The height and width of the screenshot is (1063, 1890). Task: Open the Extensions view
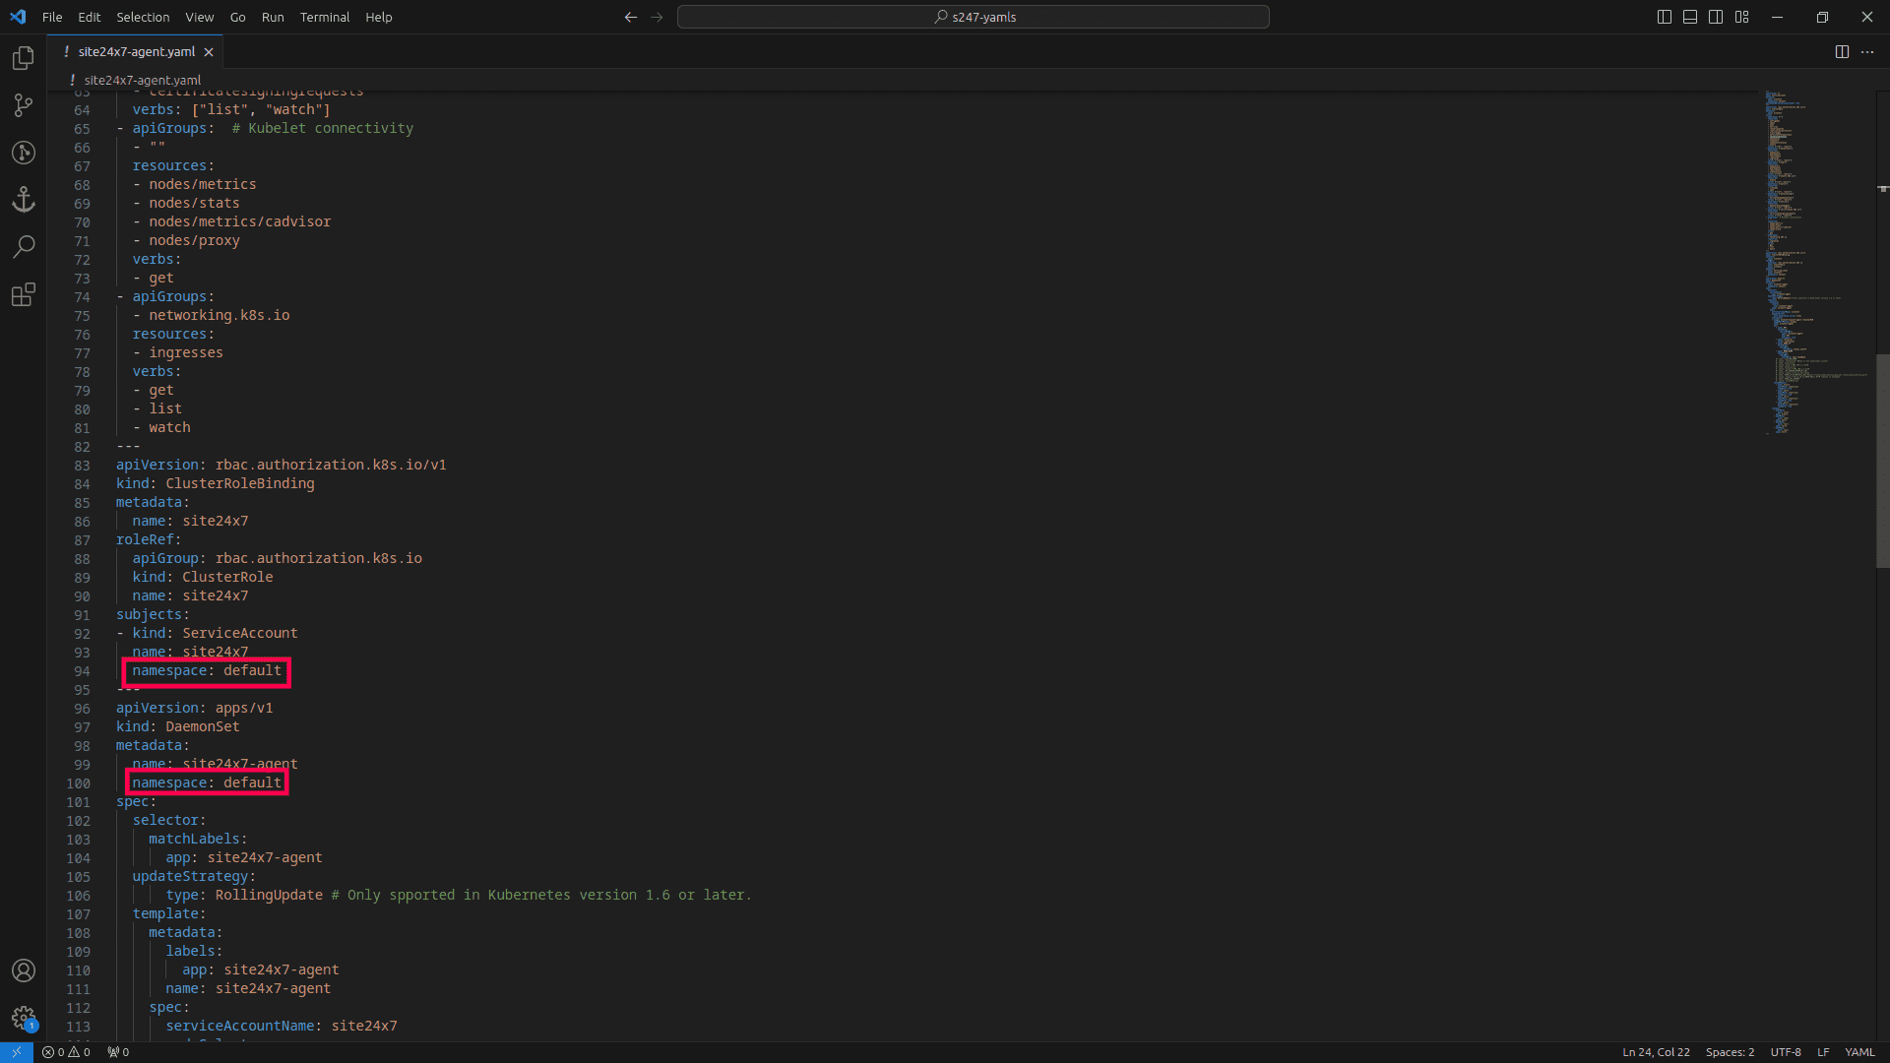(x=24, y=294)
